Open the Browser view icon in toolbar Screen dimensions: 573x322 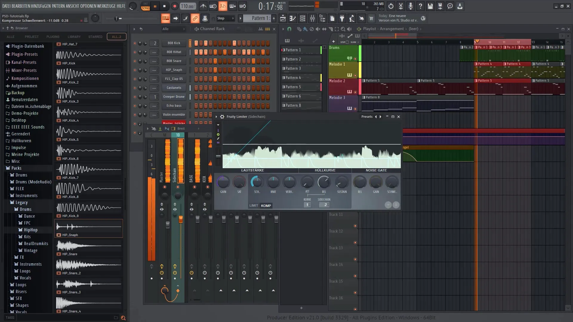322,18
